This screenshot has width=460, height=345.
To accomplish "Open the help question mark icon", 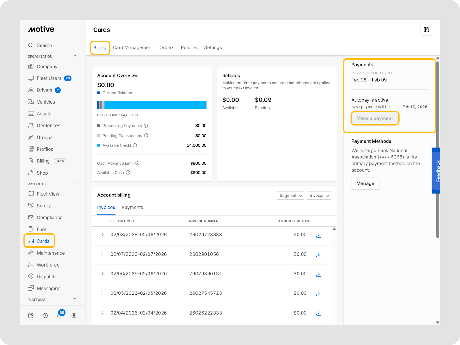I will pyautogui.click(x=45, y=316).
